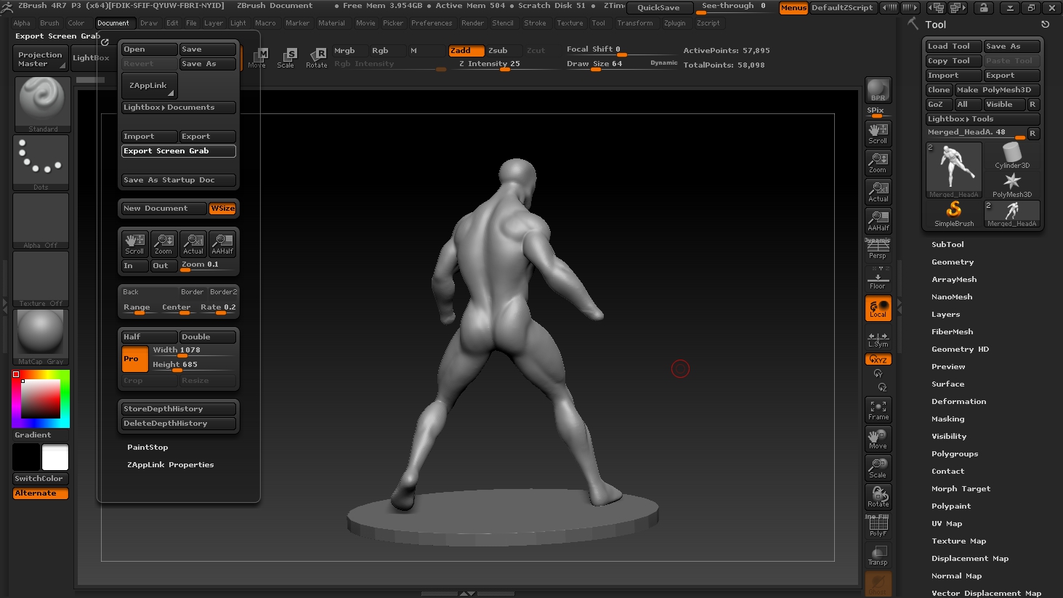Select the Merged_HeadA tool thumbnail
The width and height of the screenshot is (1063, 598).
tap(953, 170)
